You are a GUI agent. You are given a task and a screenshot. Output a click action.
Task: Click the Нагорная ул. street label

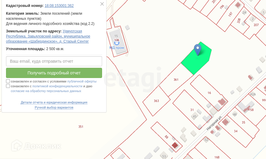click(214, 123)
